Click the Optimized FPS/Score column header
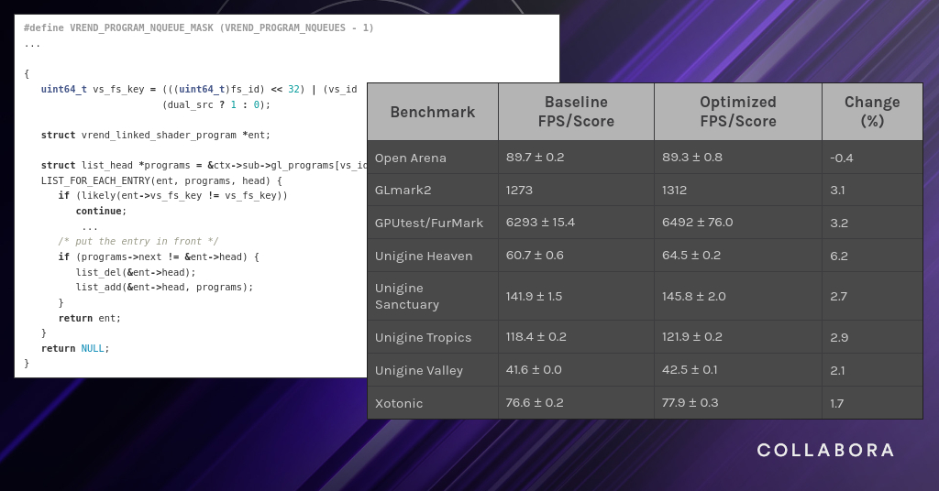 [738, 112]
